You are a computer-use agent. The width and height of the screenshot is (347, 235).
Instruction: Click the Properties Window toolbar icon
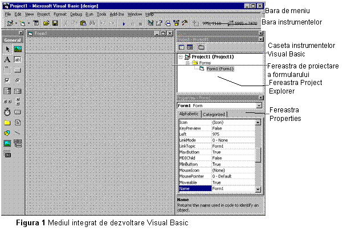(x=159, y=23)
